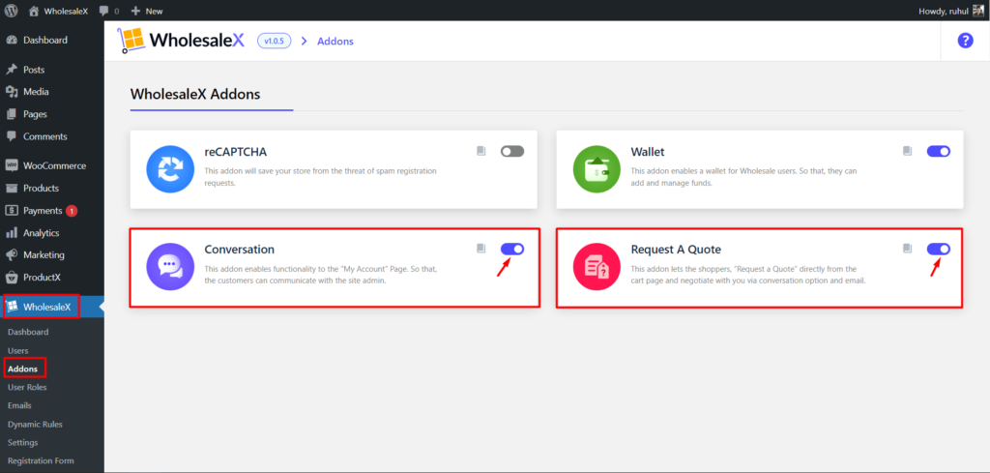
Task: Click the Dashboard gauge icon in sidebar
Action: pyautogui.click(x=12, y=40)
